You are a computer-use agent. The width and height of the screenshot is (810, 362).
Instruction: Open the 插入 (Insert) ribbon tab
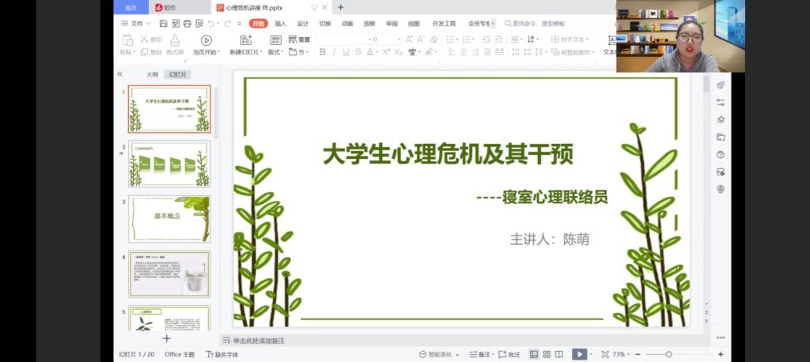point(281,24)
